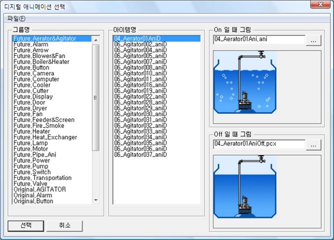
Task: Select group Future.Aerator&Agitator
Action: (x=52, y=38)
